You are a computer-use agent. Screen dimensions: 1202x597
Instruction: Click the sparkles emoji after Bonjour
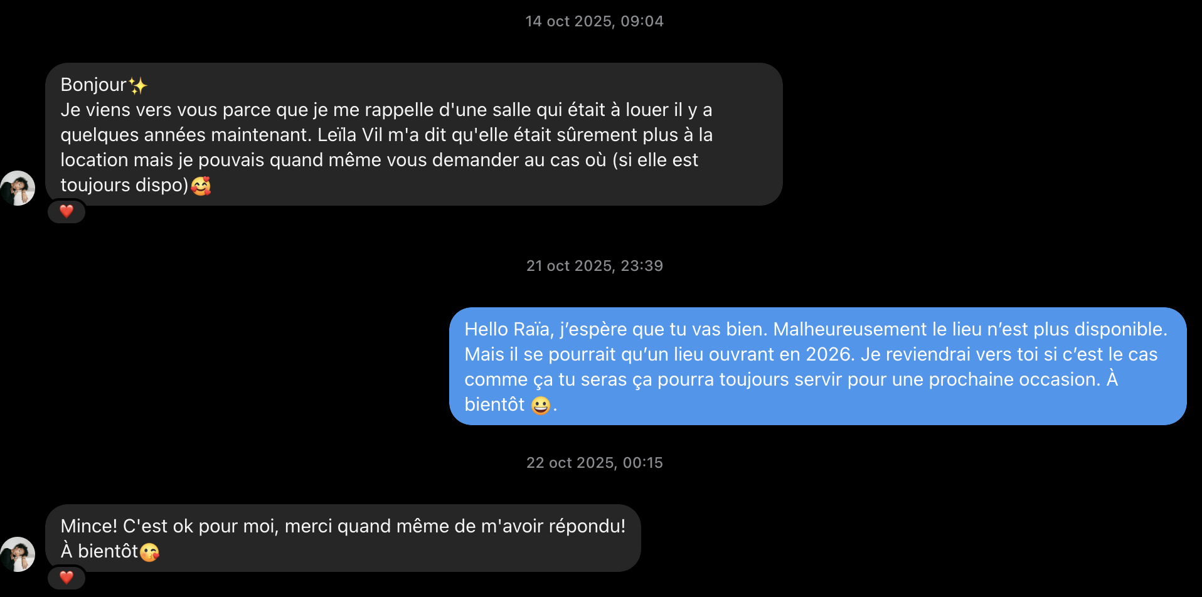point(138,85)
